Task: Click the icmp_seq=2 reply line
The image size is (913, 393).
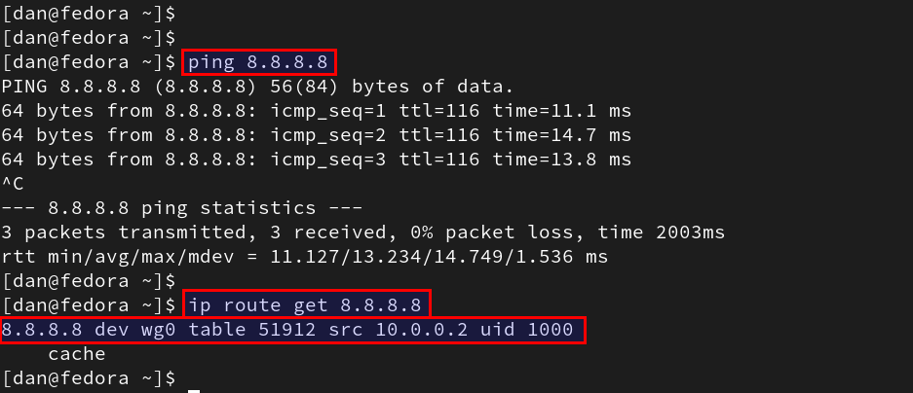Action: [x=316, y=135]
